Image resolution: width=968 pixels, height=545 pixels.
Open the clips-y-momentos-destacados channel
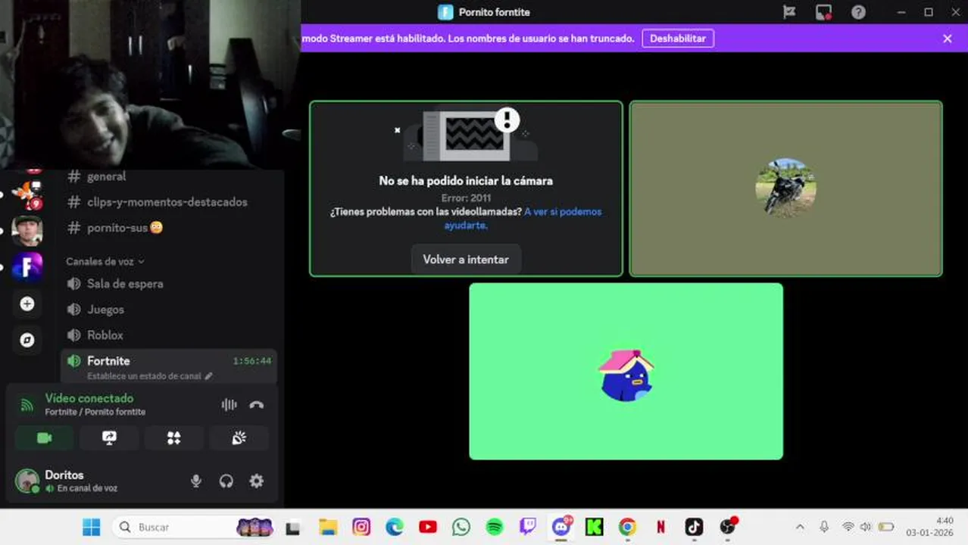(x=168, y=202)
